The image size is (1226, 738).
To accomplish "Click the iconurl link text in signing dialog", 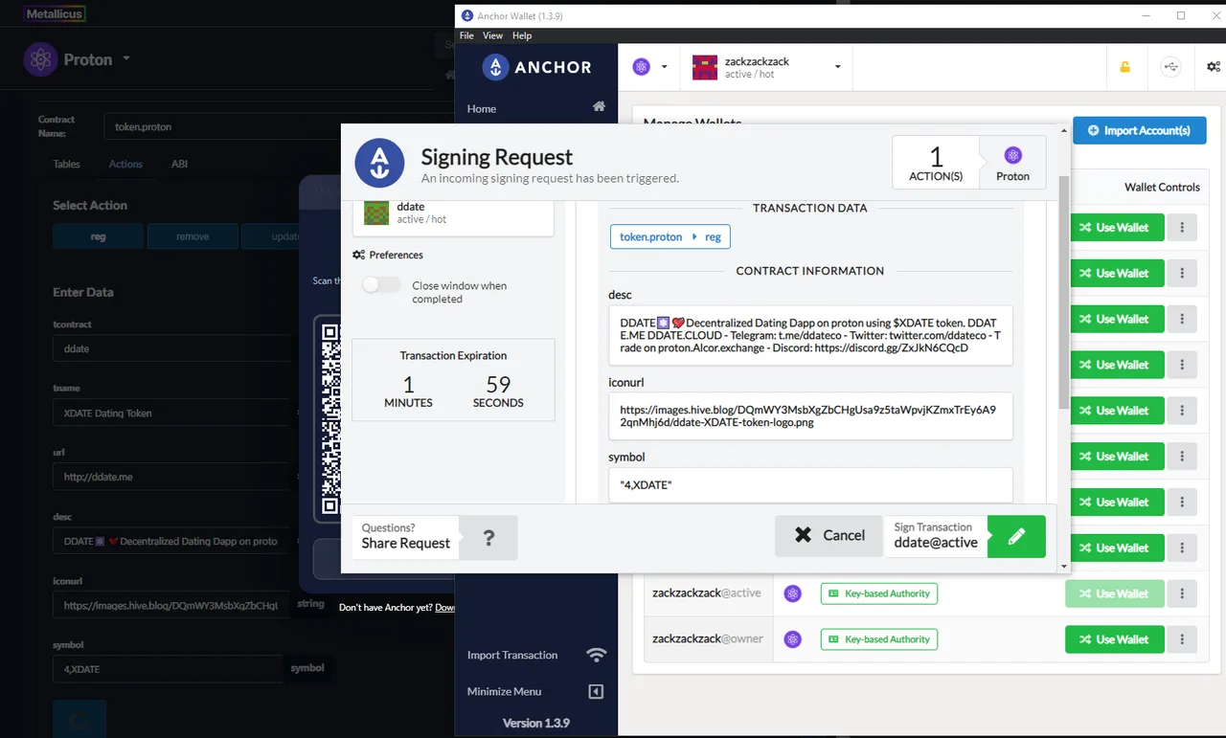I will click(807, 415).
